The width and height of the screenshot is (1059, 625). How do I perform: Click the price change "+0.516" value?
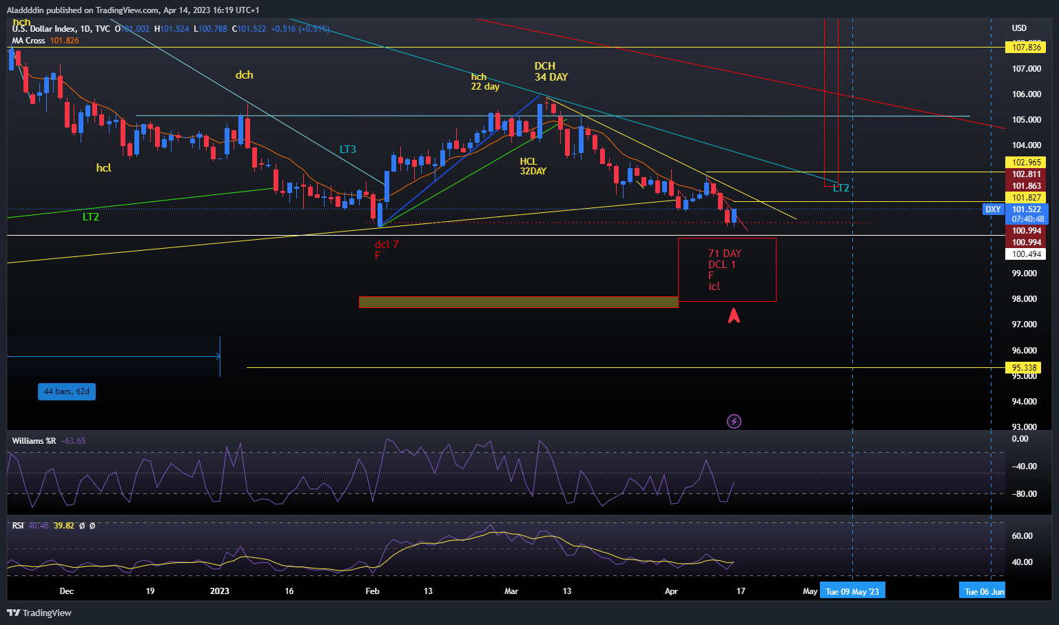click(284, 29)
